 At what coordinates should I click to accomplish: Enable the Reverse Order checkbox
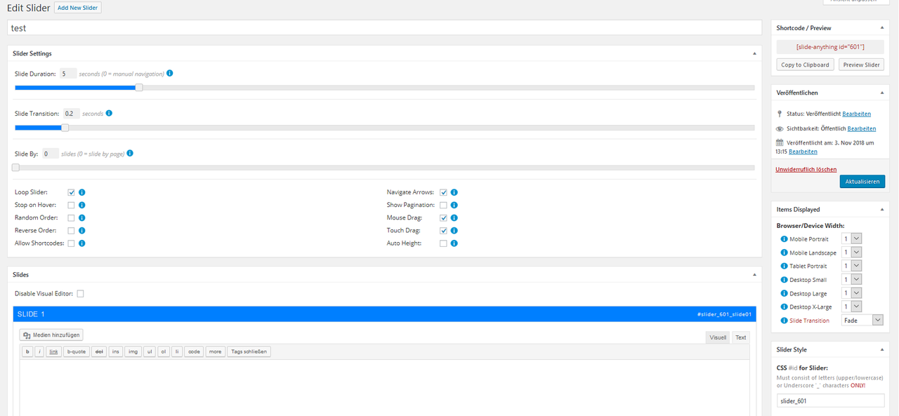(x=71, y=230)
